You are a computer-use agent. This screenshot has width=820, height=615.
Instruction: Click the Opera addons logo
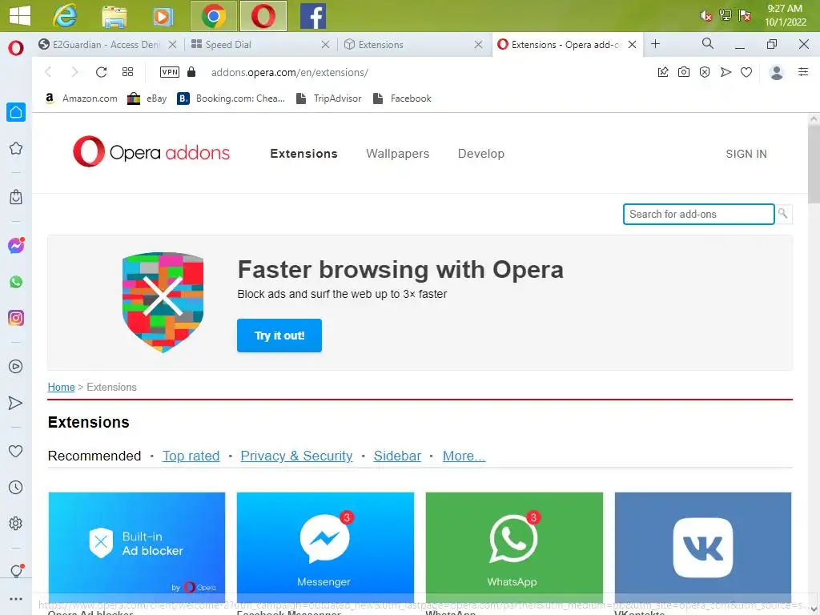151,151
